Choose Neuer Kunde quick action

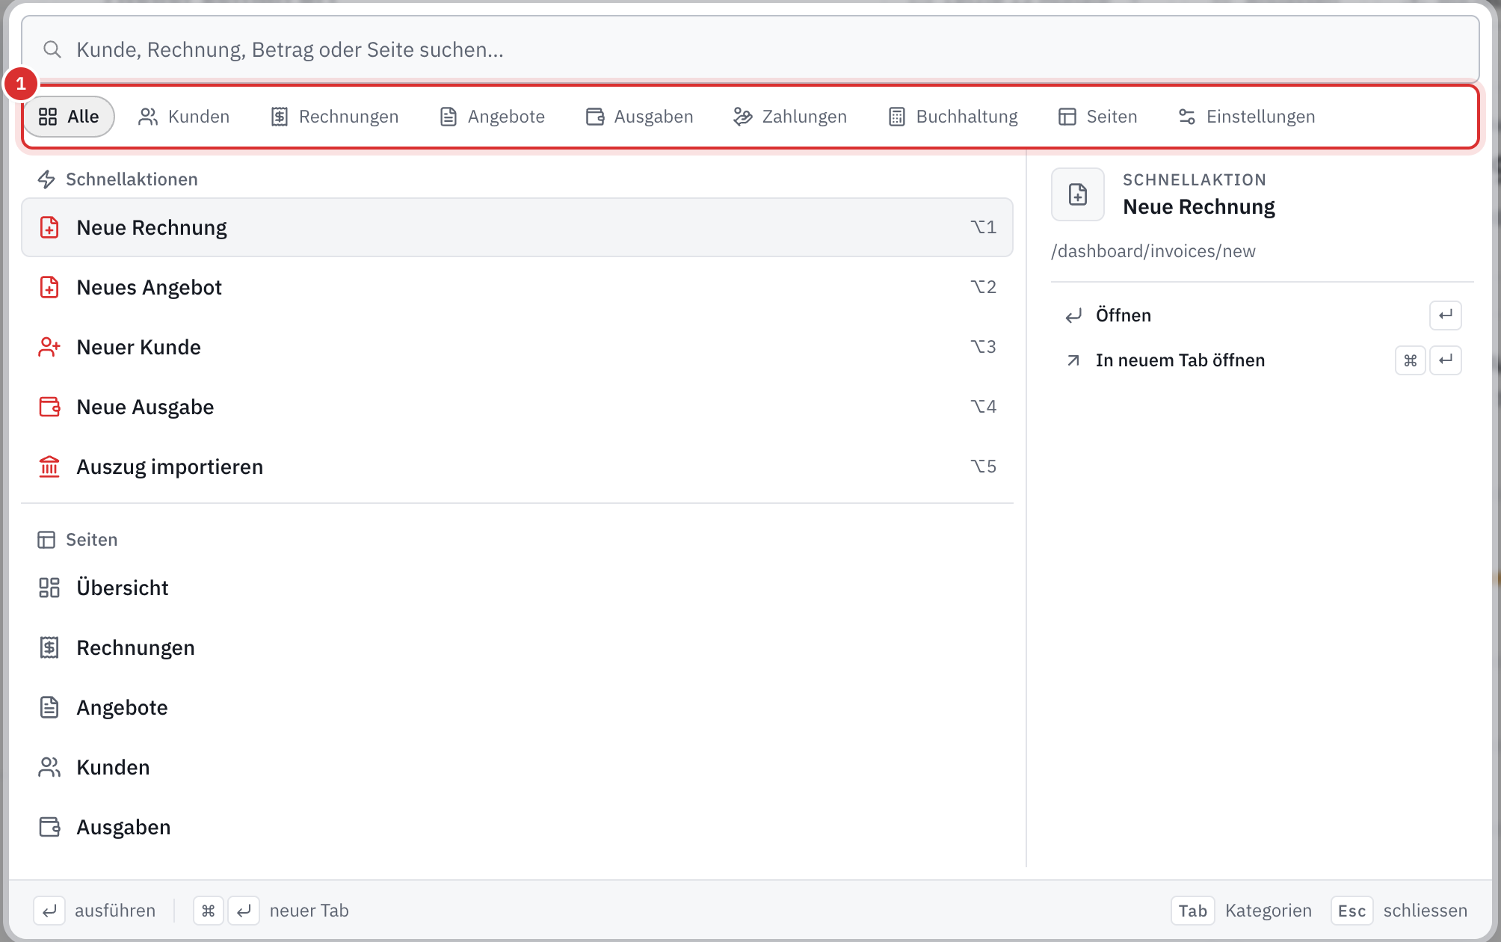517,347
